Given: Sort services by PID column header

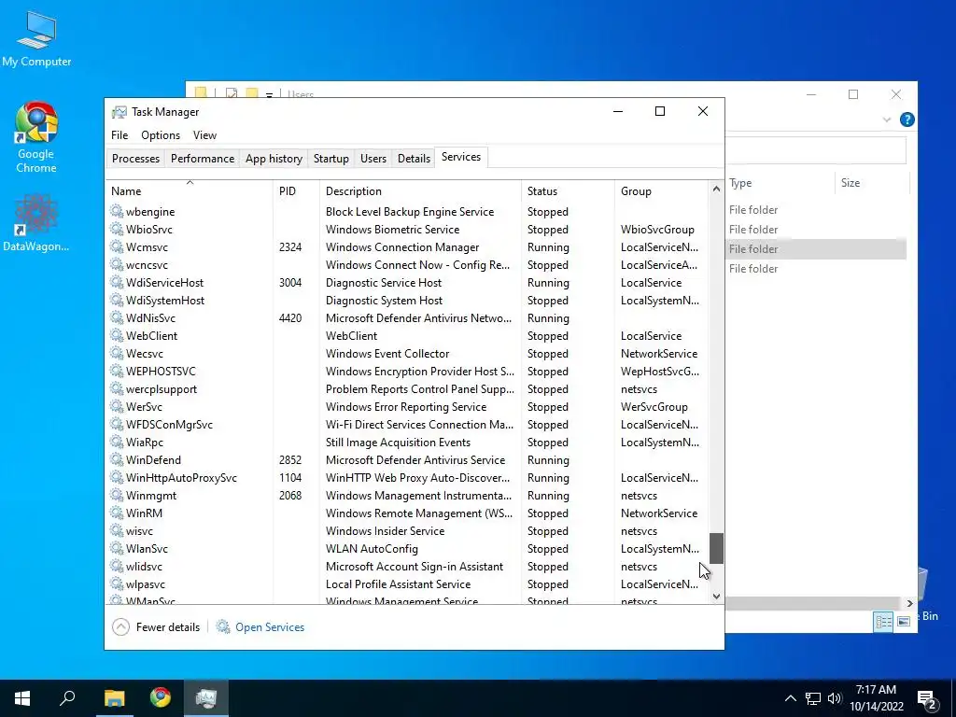Looking at the screenshot, I should coord(296,190).
